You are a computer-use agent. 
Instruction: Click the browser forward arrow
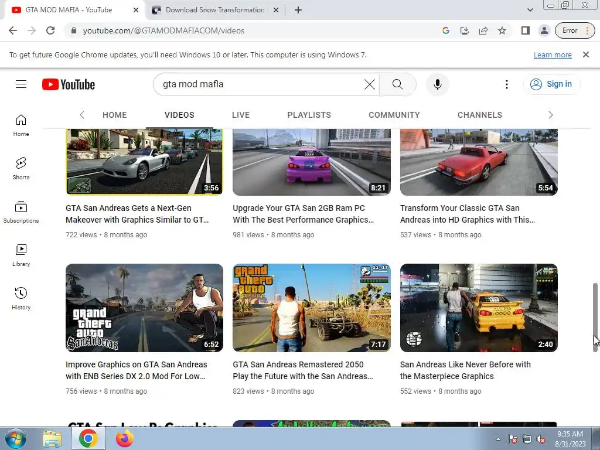tap(32, 30)
